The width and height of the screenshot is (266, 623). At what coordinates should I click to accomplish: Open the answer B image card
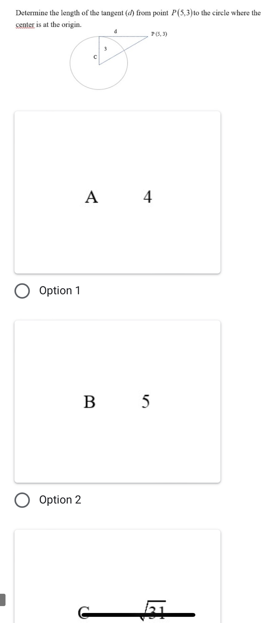point(117,401)
